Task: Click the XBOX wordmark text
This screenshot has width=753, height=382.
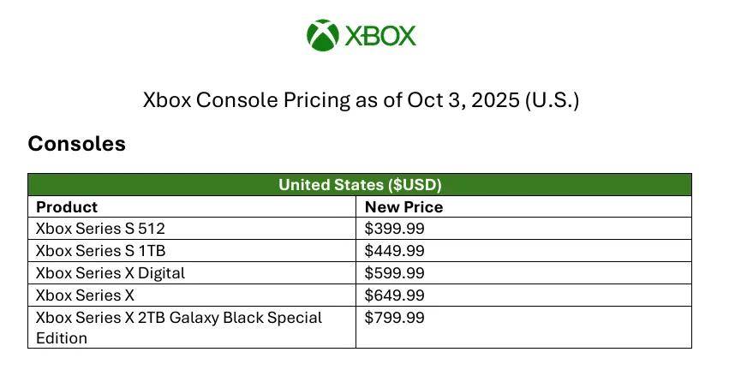Action: coord(379,36)
